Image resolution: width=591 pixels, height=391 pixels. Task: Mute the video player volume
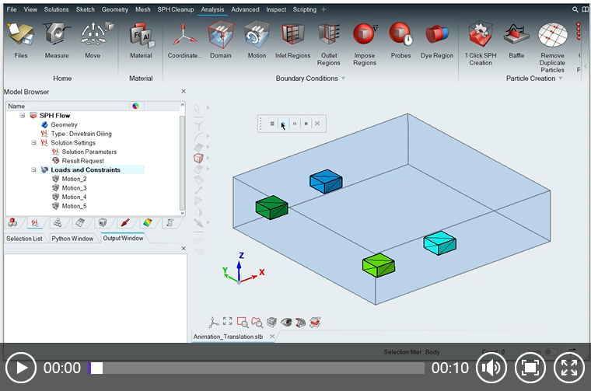491,368
